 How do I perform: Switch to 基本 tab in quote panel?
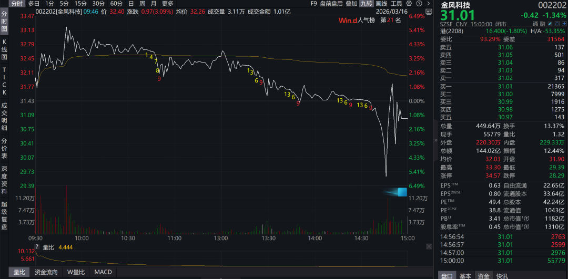coord(465,276)
